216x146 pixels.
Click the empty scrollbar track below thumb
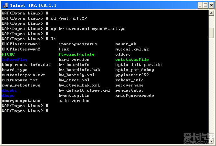click(x=211, y=89)
